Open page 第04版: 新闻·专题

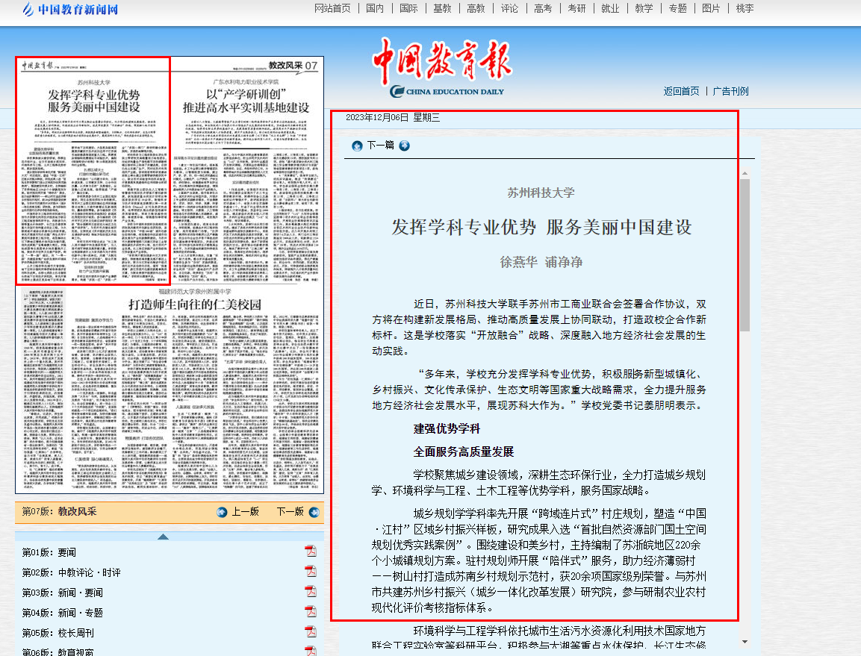[62, 613]
